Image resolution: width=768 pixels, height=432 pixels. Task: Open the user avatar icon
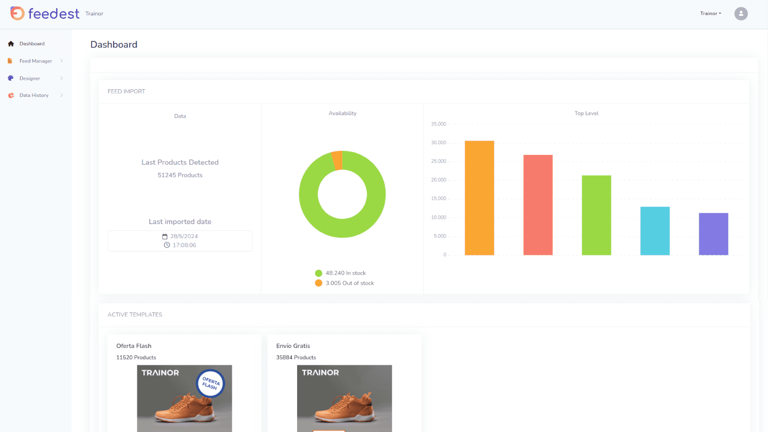741,13
